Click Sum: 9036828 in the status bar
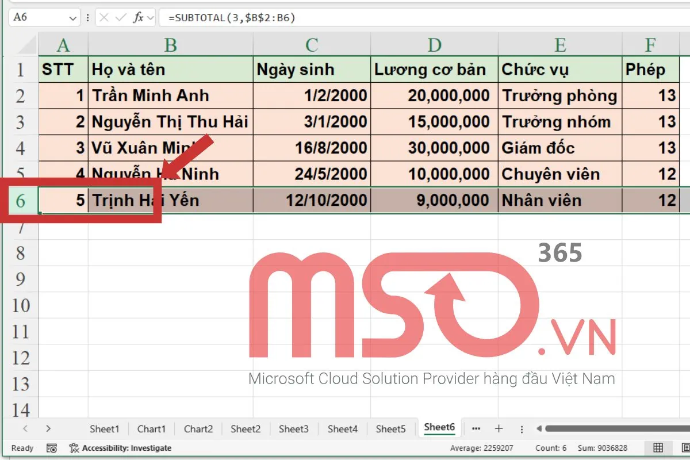Image resolution: width=690 pixels, height=460 pixels. coord(603,448)
